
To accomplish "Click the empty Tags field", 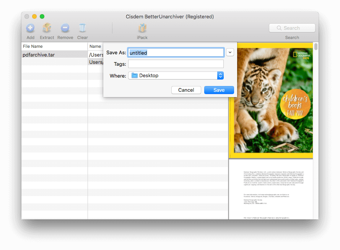I will (176, 64).
